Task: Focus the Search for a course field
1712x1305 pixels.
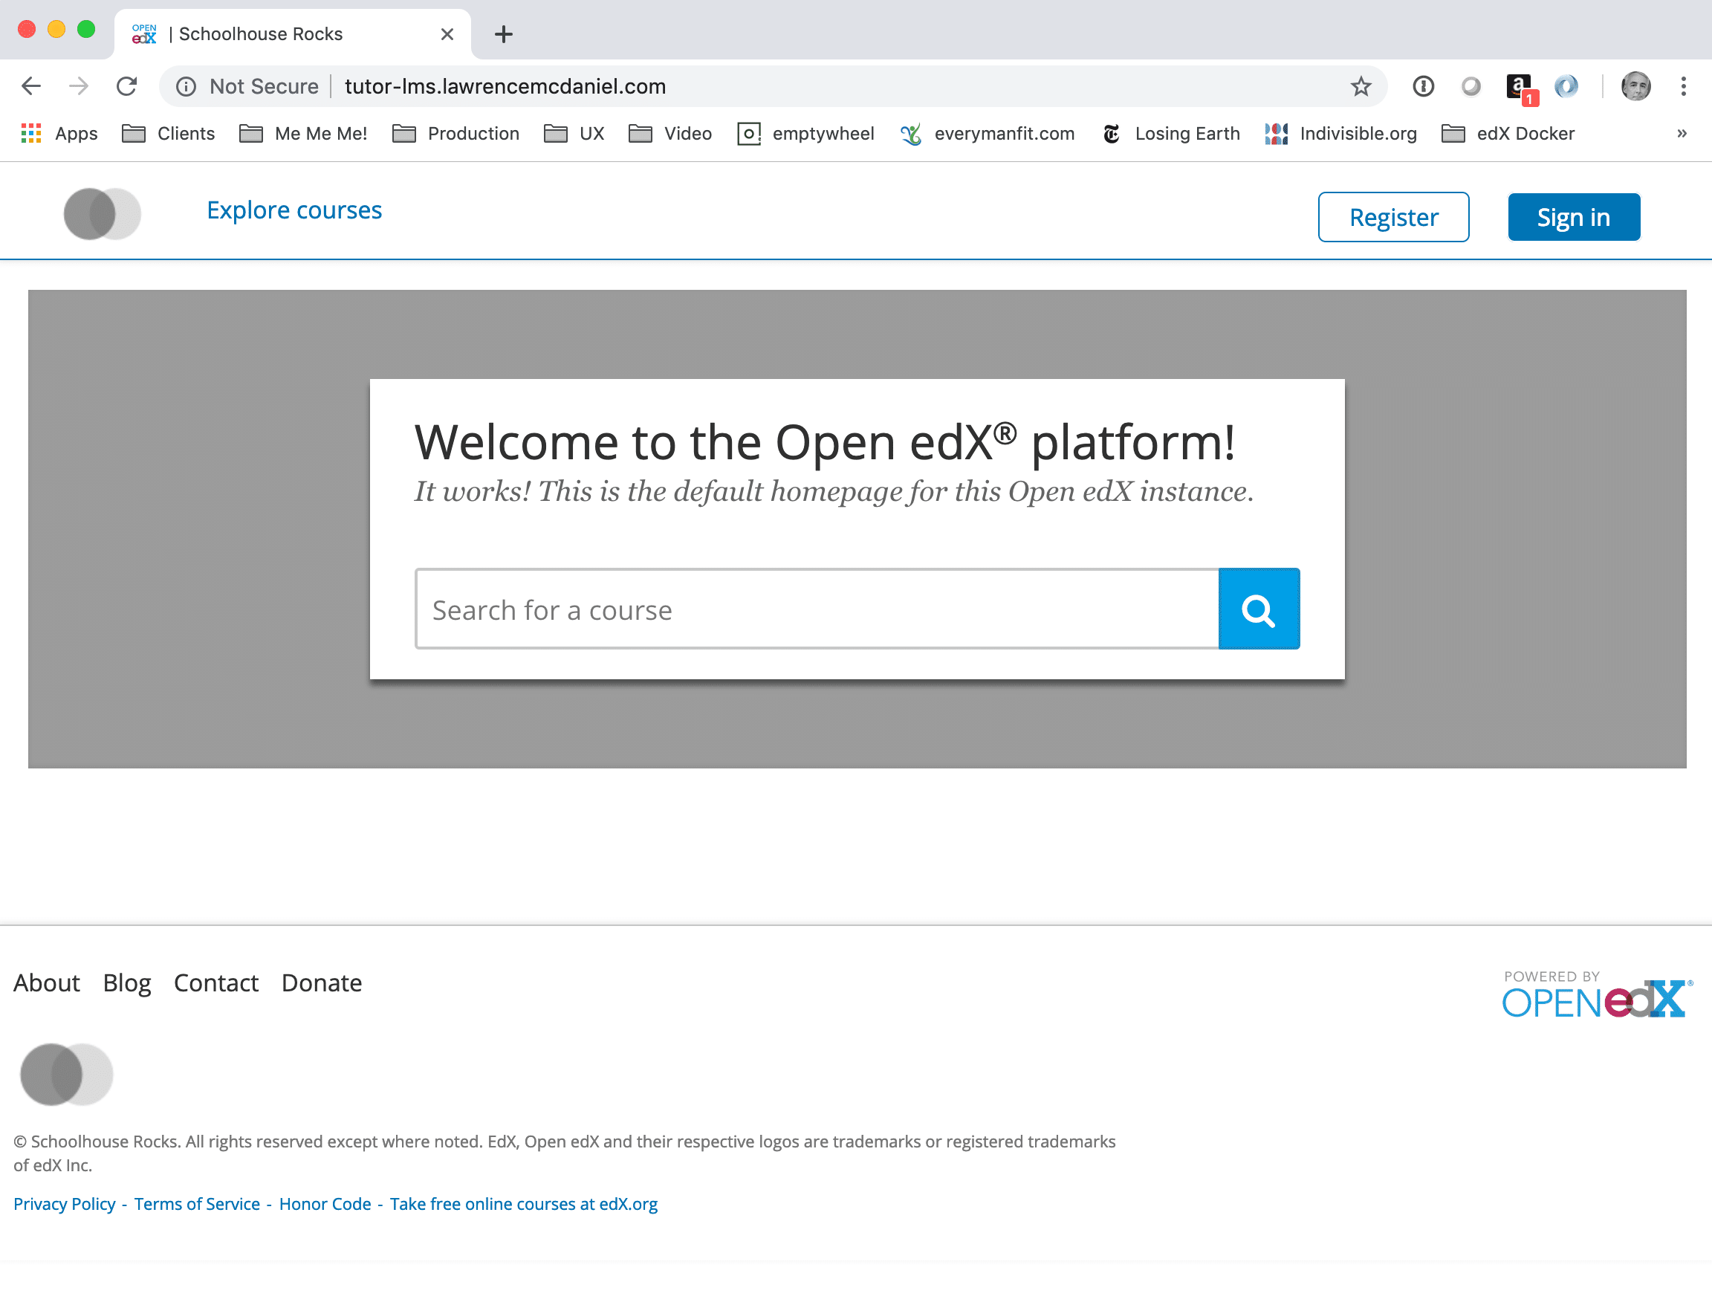Action: coord(817,609)
